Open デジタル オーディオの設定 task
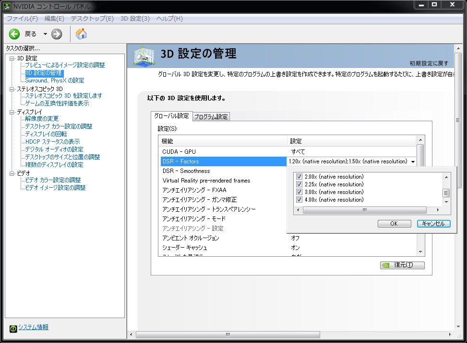 (54, 149)
